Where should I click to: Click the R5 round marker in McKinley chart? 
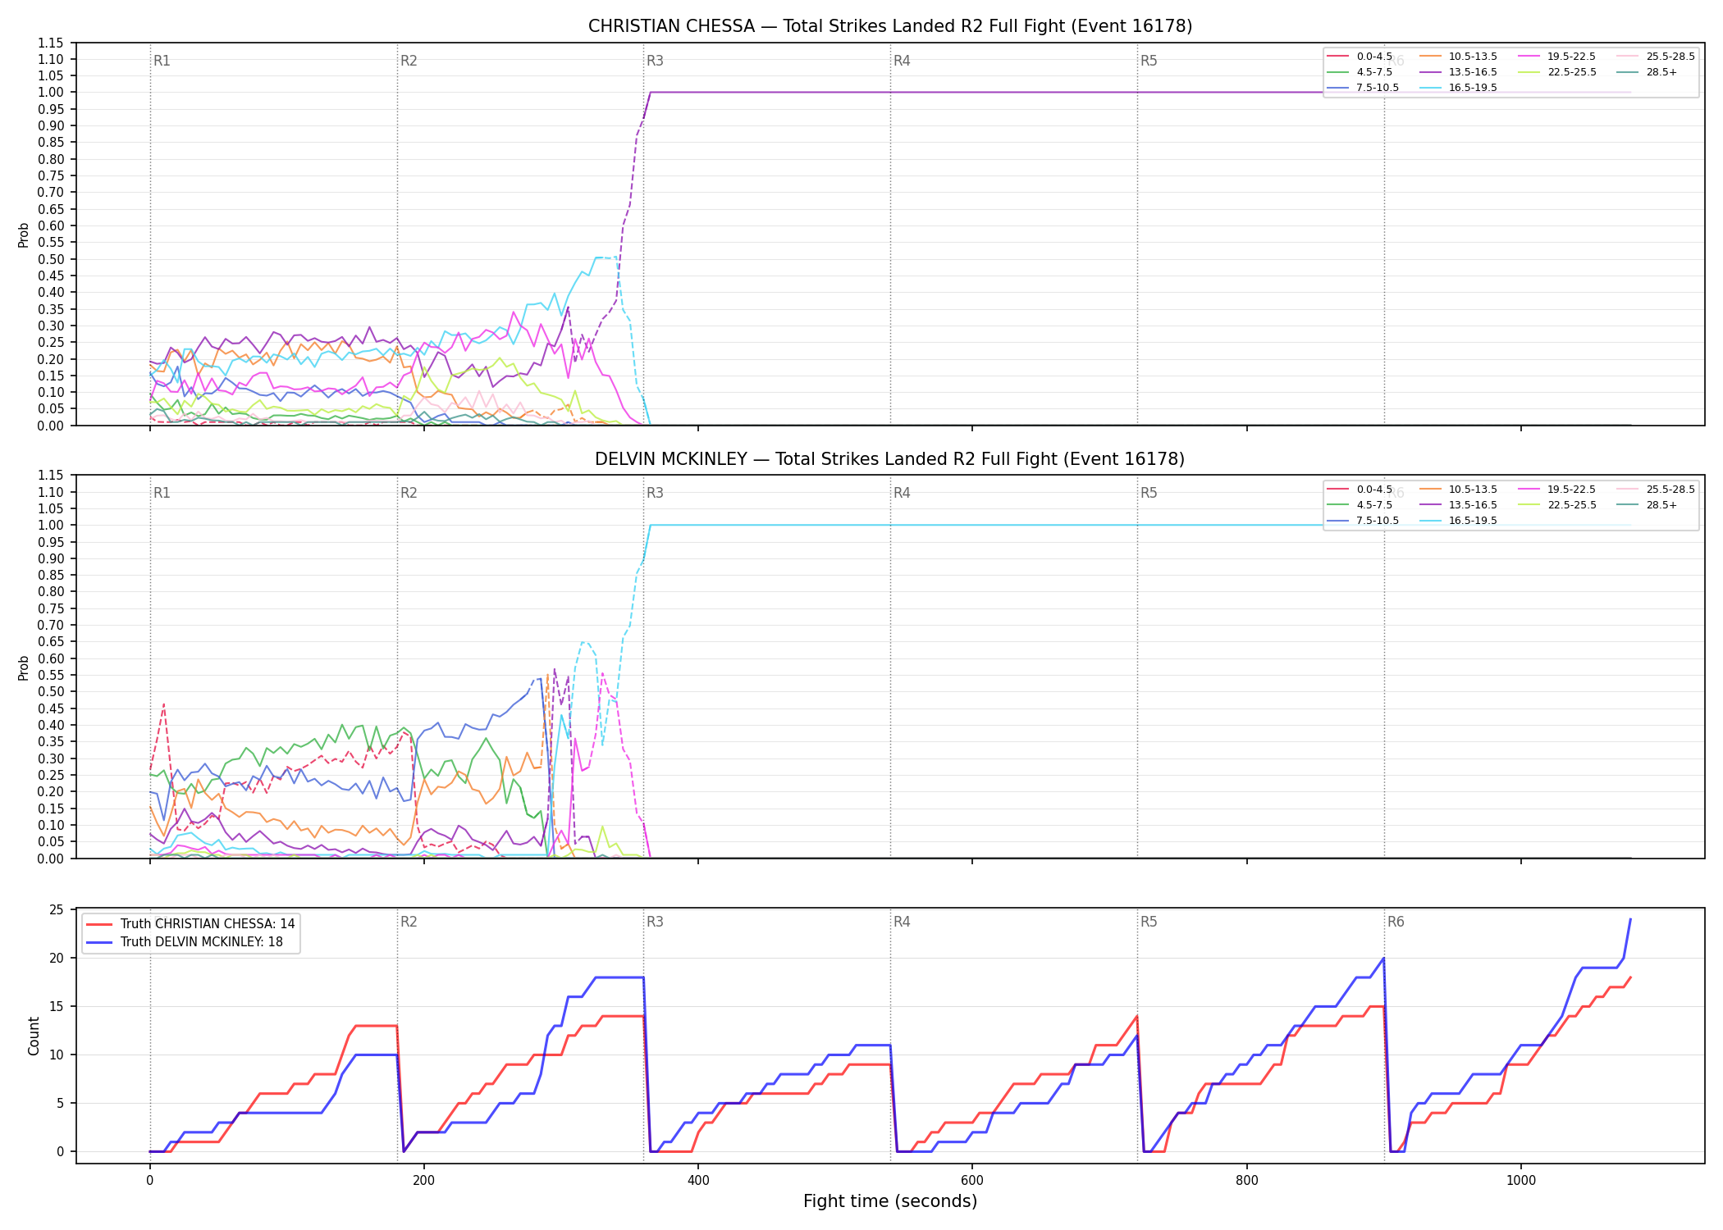(1149, 493)
